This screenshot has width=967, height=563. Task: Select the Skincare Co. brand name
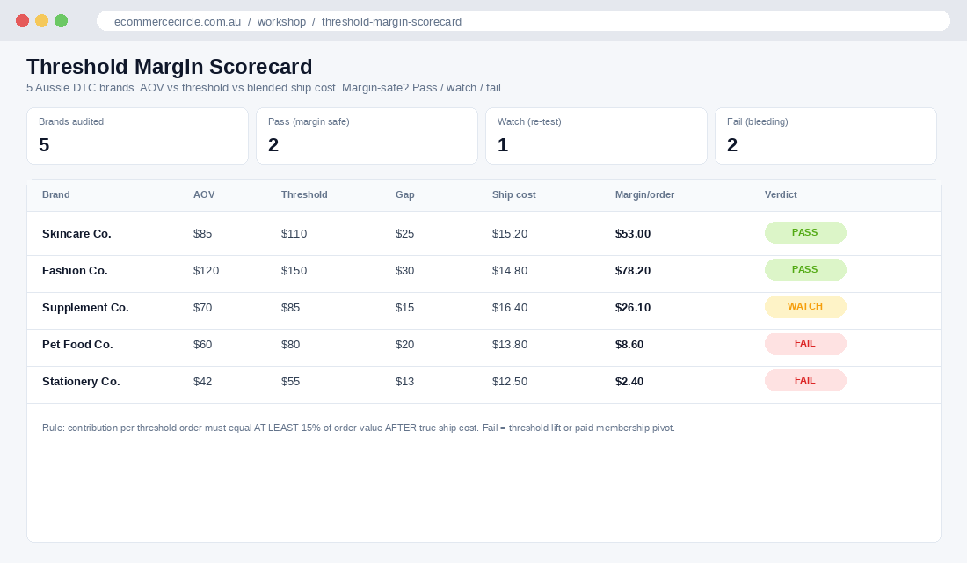(76, 233)
